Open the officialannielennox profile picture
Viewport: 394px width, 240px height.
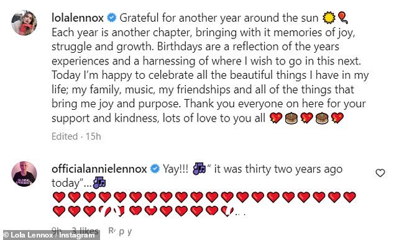pyautogui.click(x=24, y=174)
